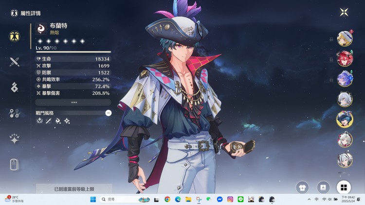The image size is (365, 205).
Task: Click the character name 布蘭特
Action: [x=58, y=26]
